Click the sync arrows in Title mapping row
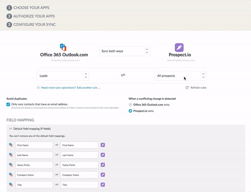Viewport: 251px width, 192px height. [56, 185]
